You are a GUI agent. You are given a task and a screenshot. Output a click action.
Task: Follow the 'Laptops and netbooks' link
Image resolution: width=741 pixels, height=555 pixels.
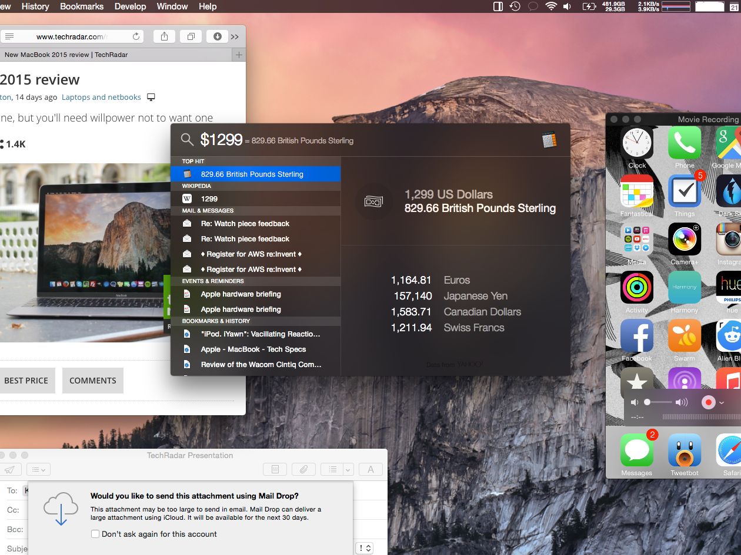click(101, 97)
